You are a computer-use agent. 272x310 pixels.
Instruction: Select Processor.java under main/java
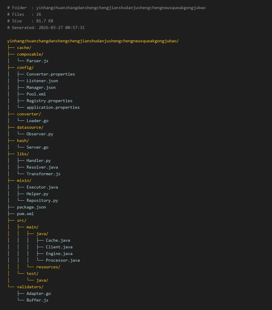coord(63,260)
